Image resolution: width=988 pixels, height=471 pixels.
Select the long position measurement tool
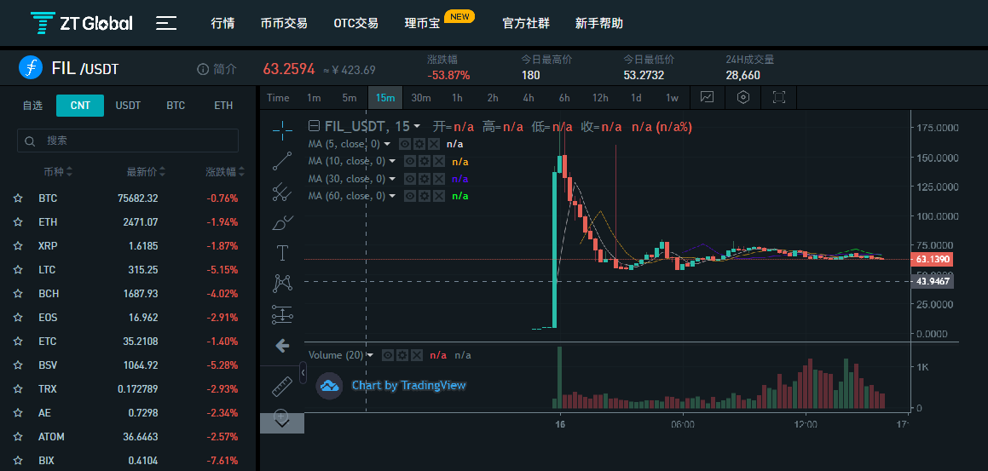click(x=281, y=315)
